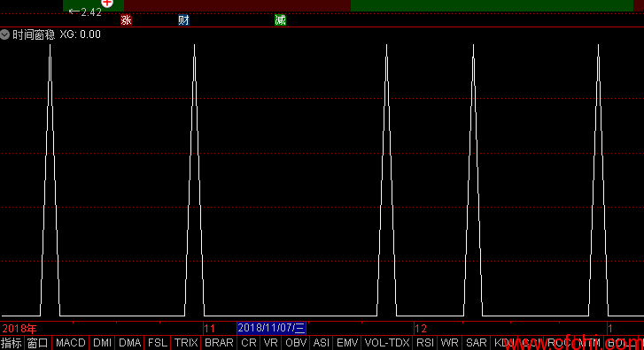Image resolution: width=644 pixels, height=350 pixels.
Task: Open the 窗口 tab
Action: click(38, 343)
